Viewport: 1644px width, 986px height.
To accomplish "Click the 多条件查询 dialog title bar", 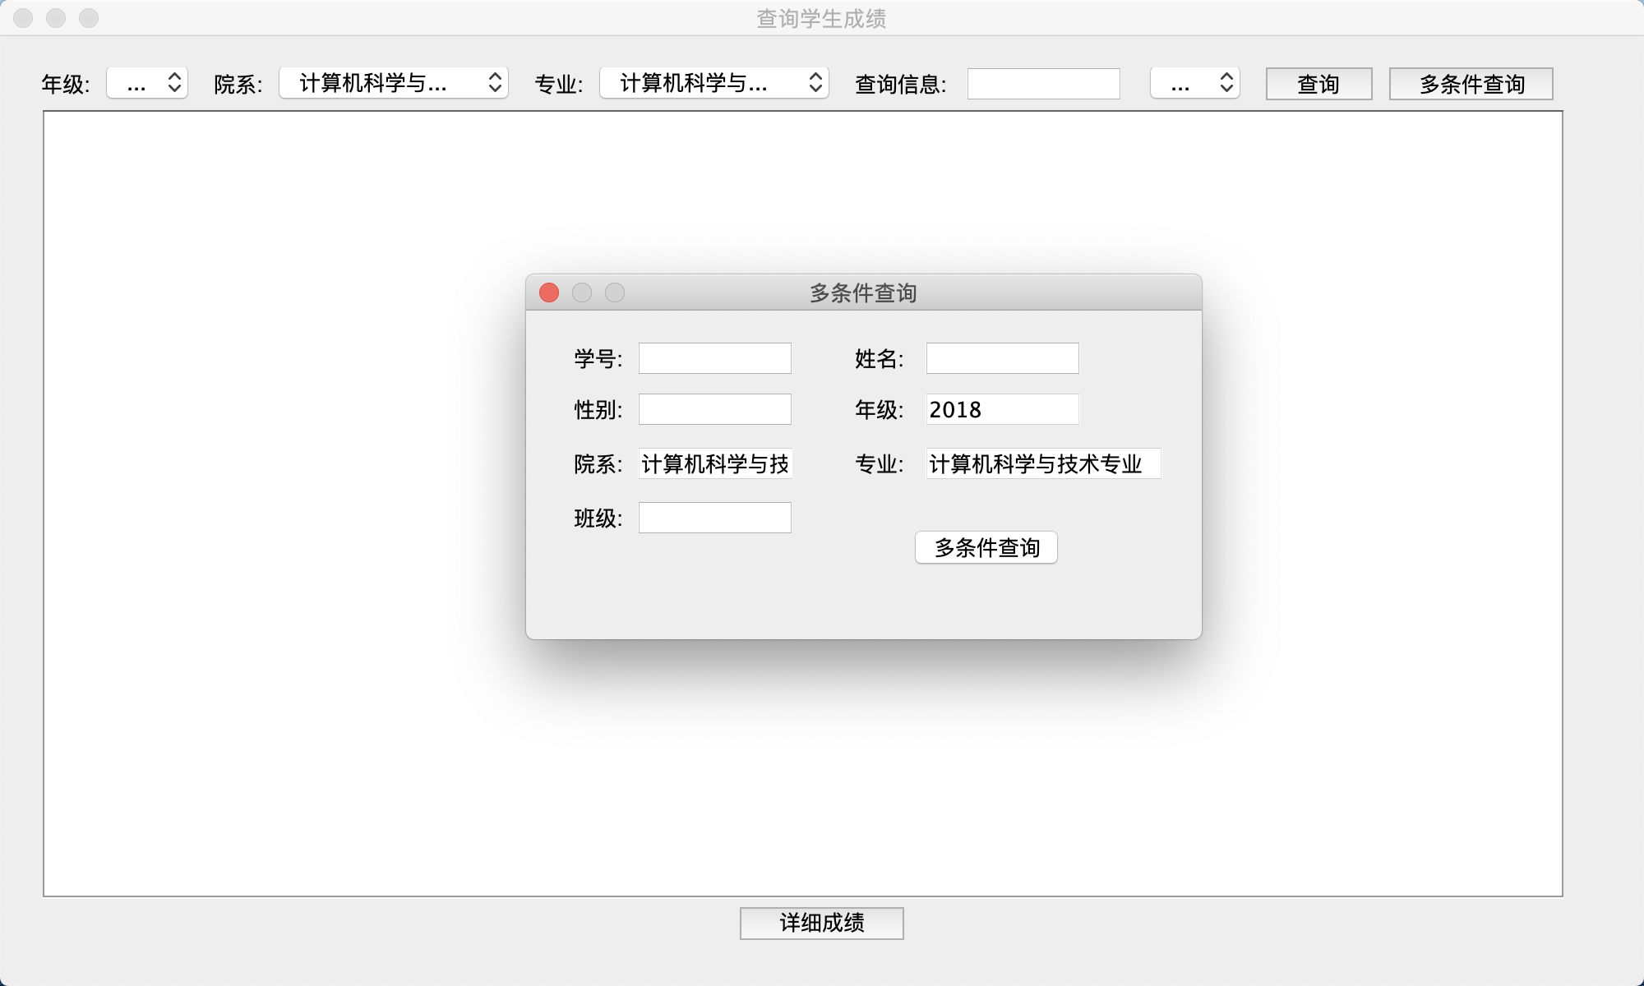I will [x=863, y=292].
